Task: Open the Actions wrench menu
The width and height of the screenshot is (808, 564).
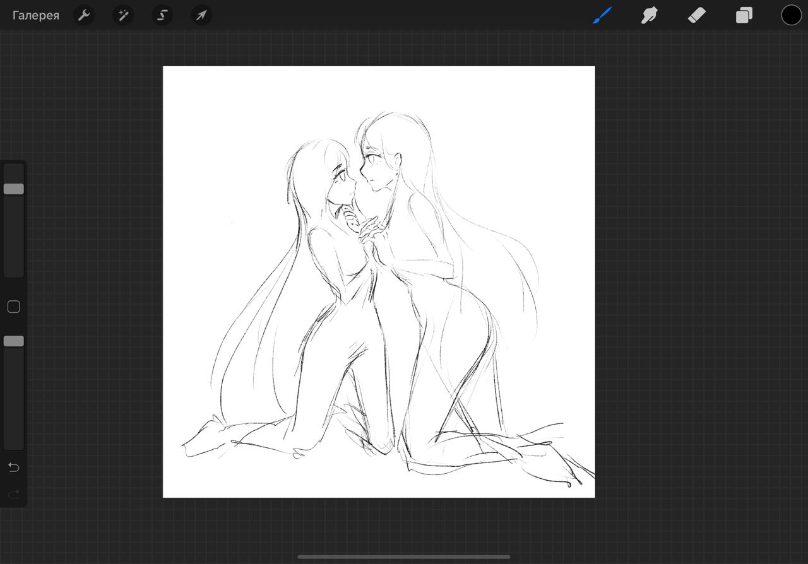Action: [84, 15]
